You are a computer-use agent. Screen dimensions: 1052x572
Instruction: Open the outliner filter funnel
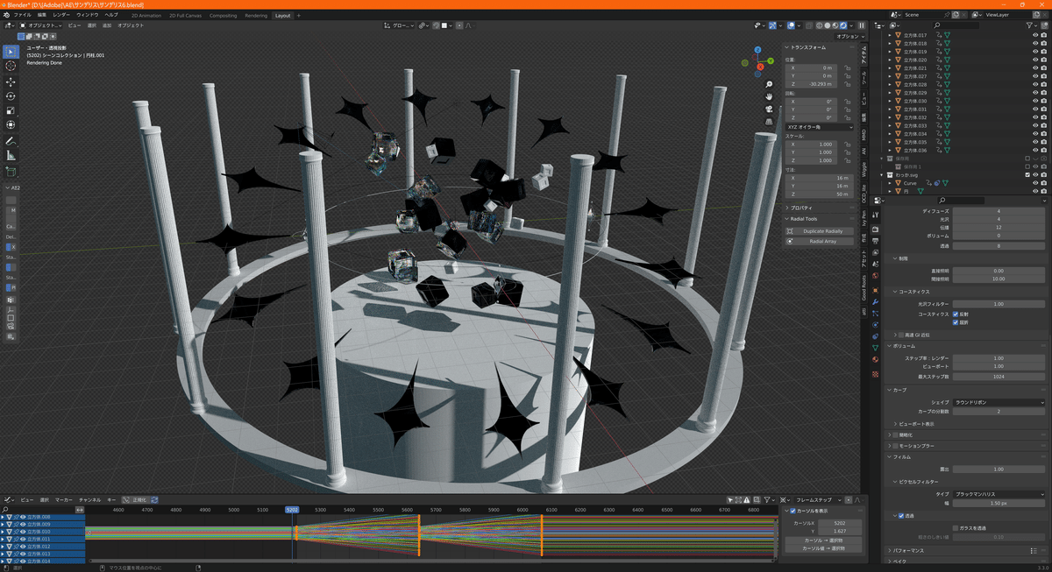point(1034,25)
